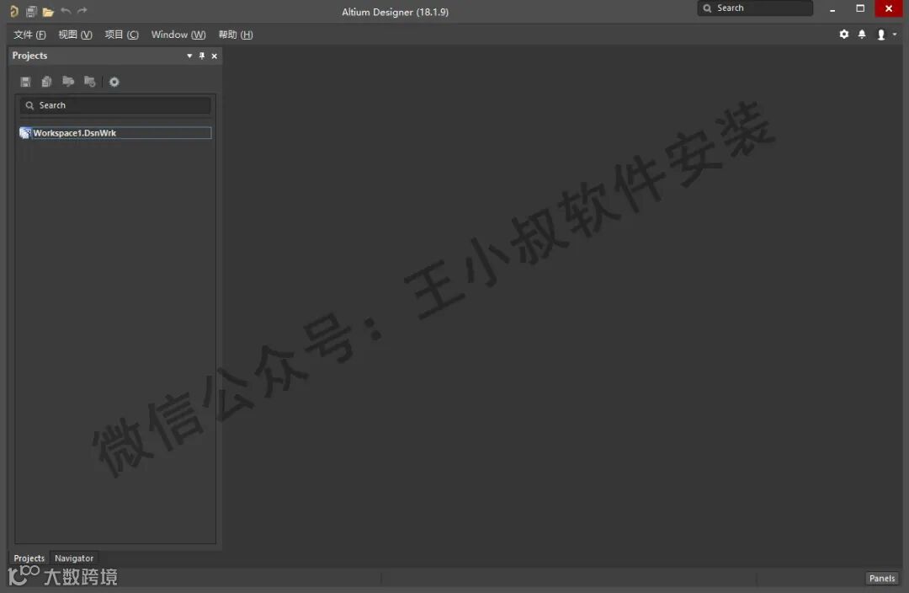Image resolution: width=909 pixels, height=593 pixels.
Task: Click the Save All icon in title bar
Action: (x=31, y=11)
